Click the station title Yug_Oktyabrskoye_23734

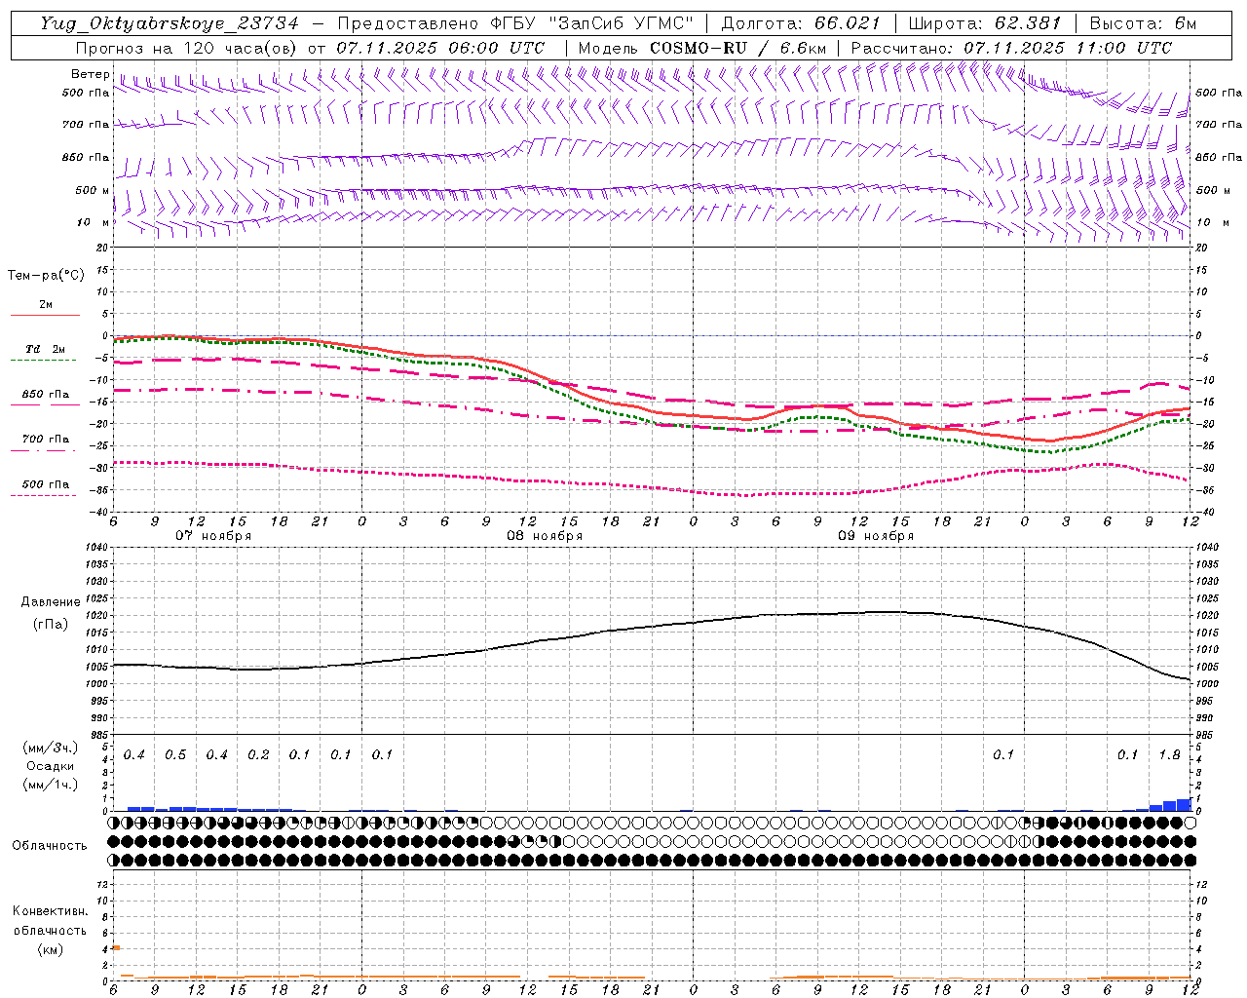pos(169,23)
